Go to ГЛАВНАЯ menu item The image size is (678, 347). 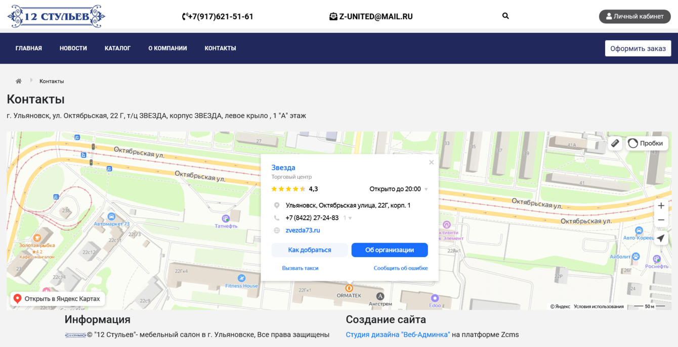click(x=29, y=48)
